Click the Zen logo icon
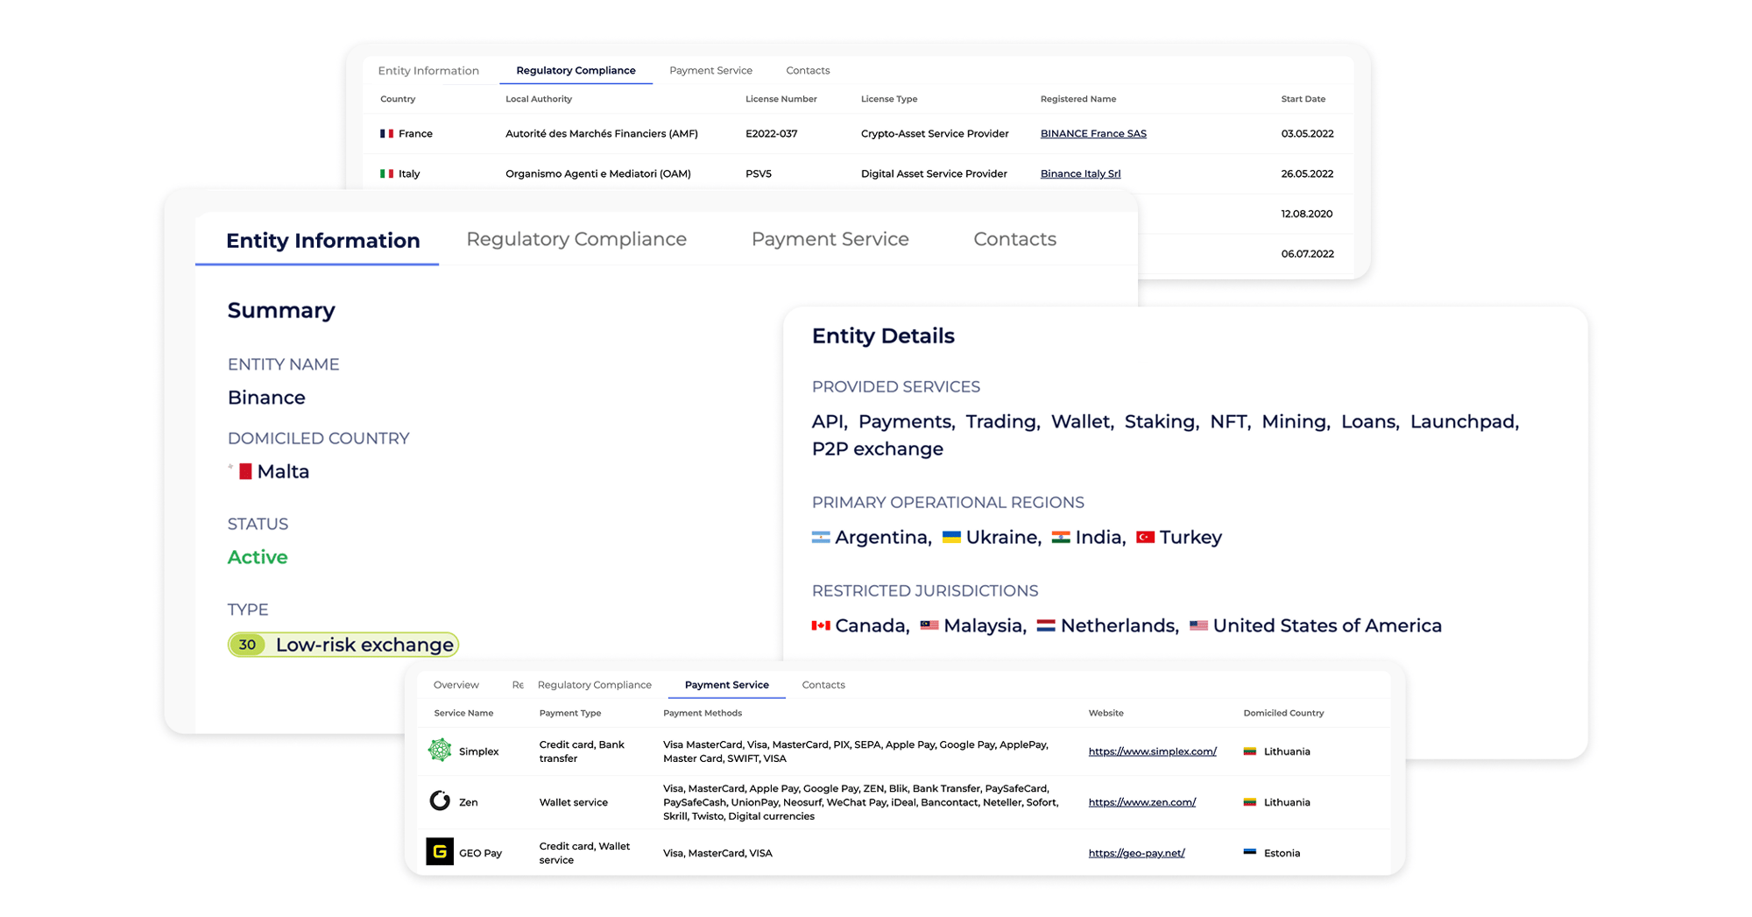The image size is (1752, 917). (x=440, y=801)
